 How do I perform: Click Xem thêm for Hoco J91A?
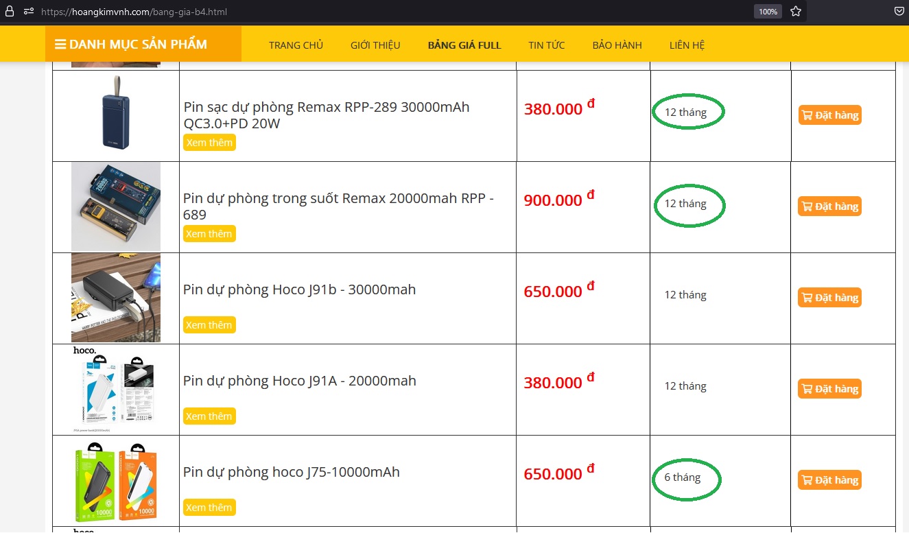(x=209, y=416)
